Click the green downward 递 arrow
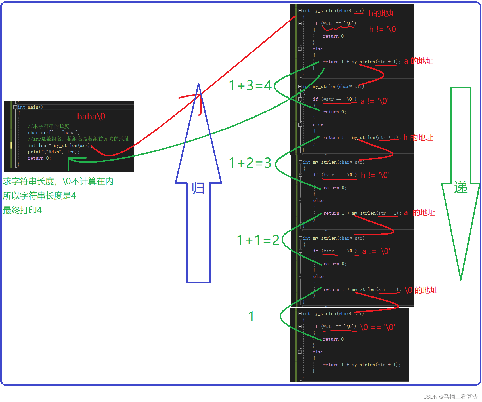482x402 pixels. [x=460, y=187]
